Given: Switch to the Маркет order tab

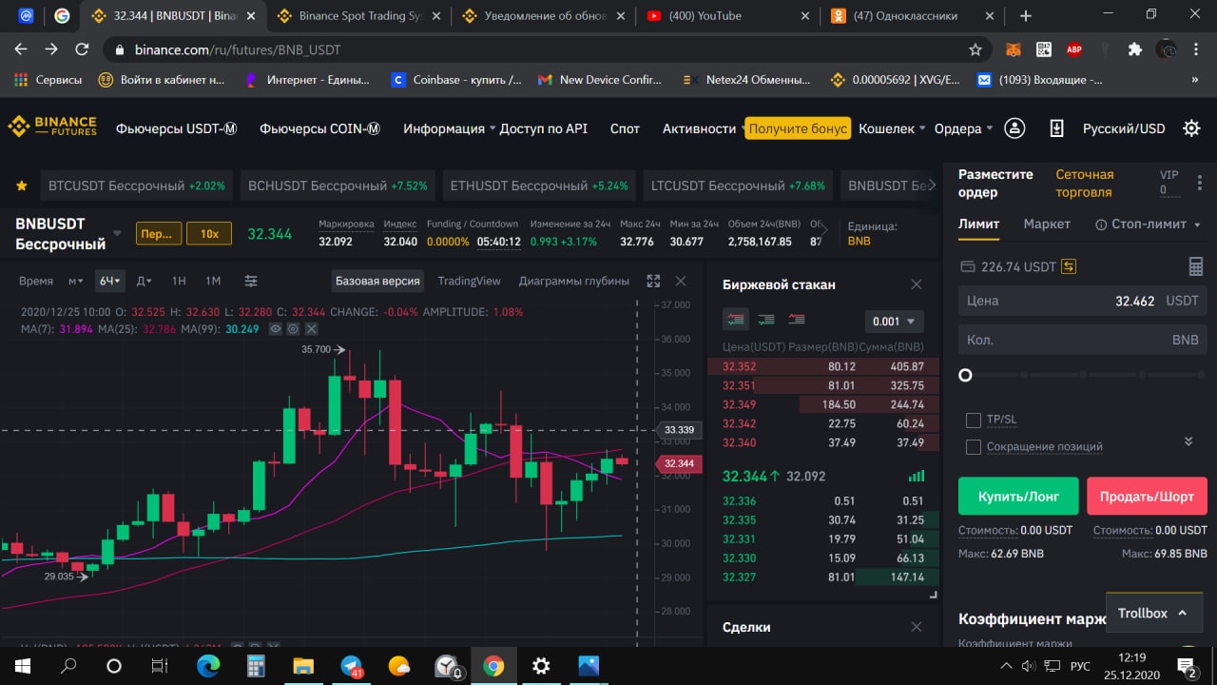Looking at the screenshot, I should pyautogui.click(x=1047, y=225).
